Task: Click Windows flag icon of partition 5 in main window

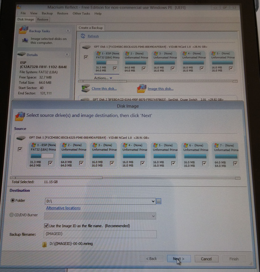Action: [214, 53]
